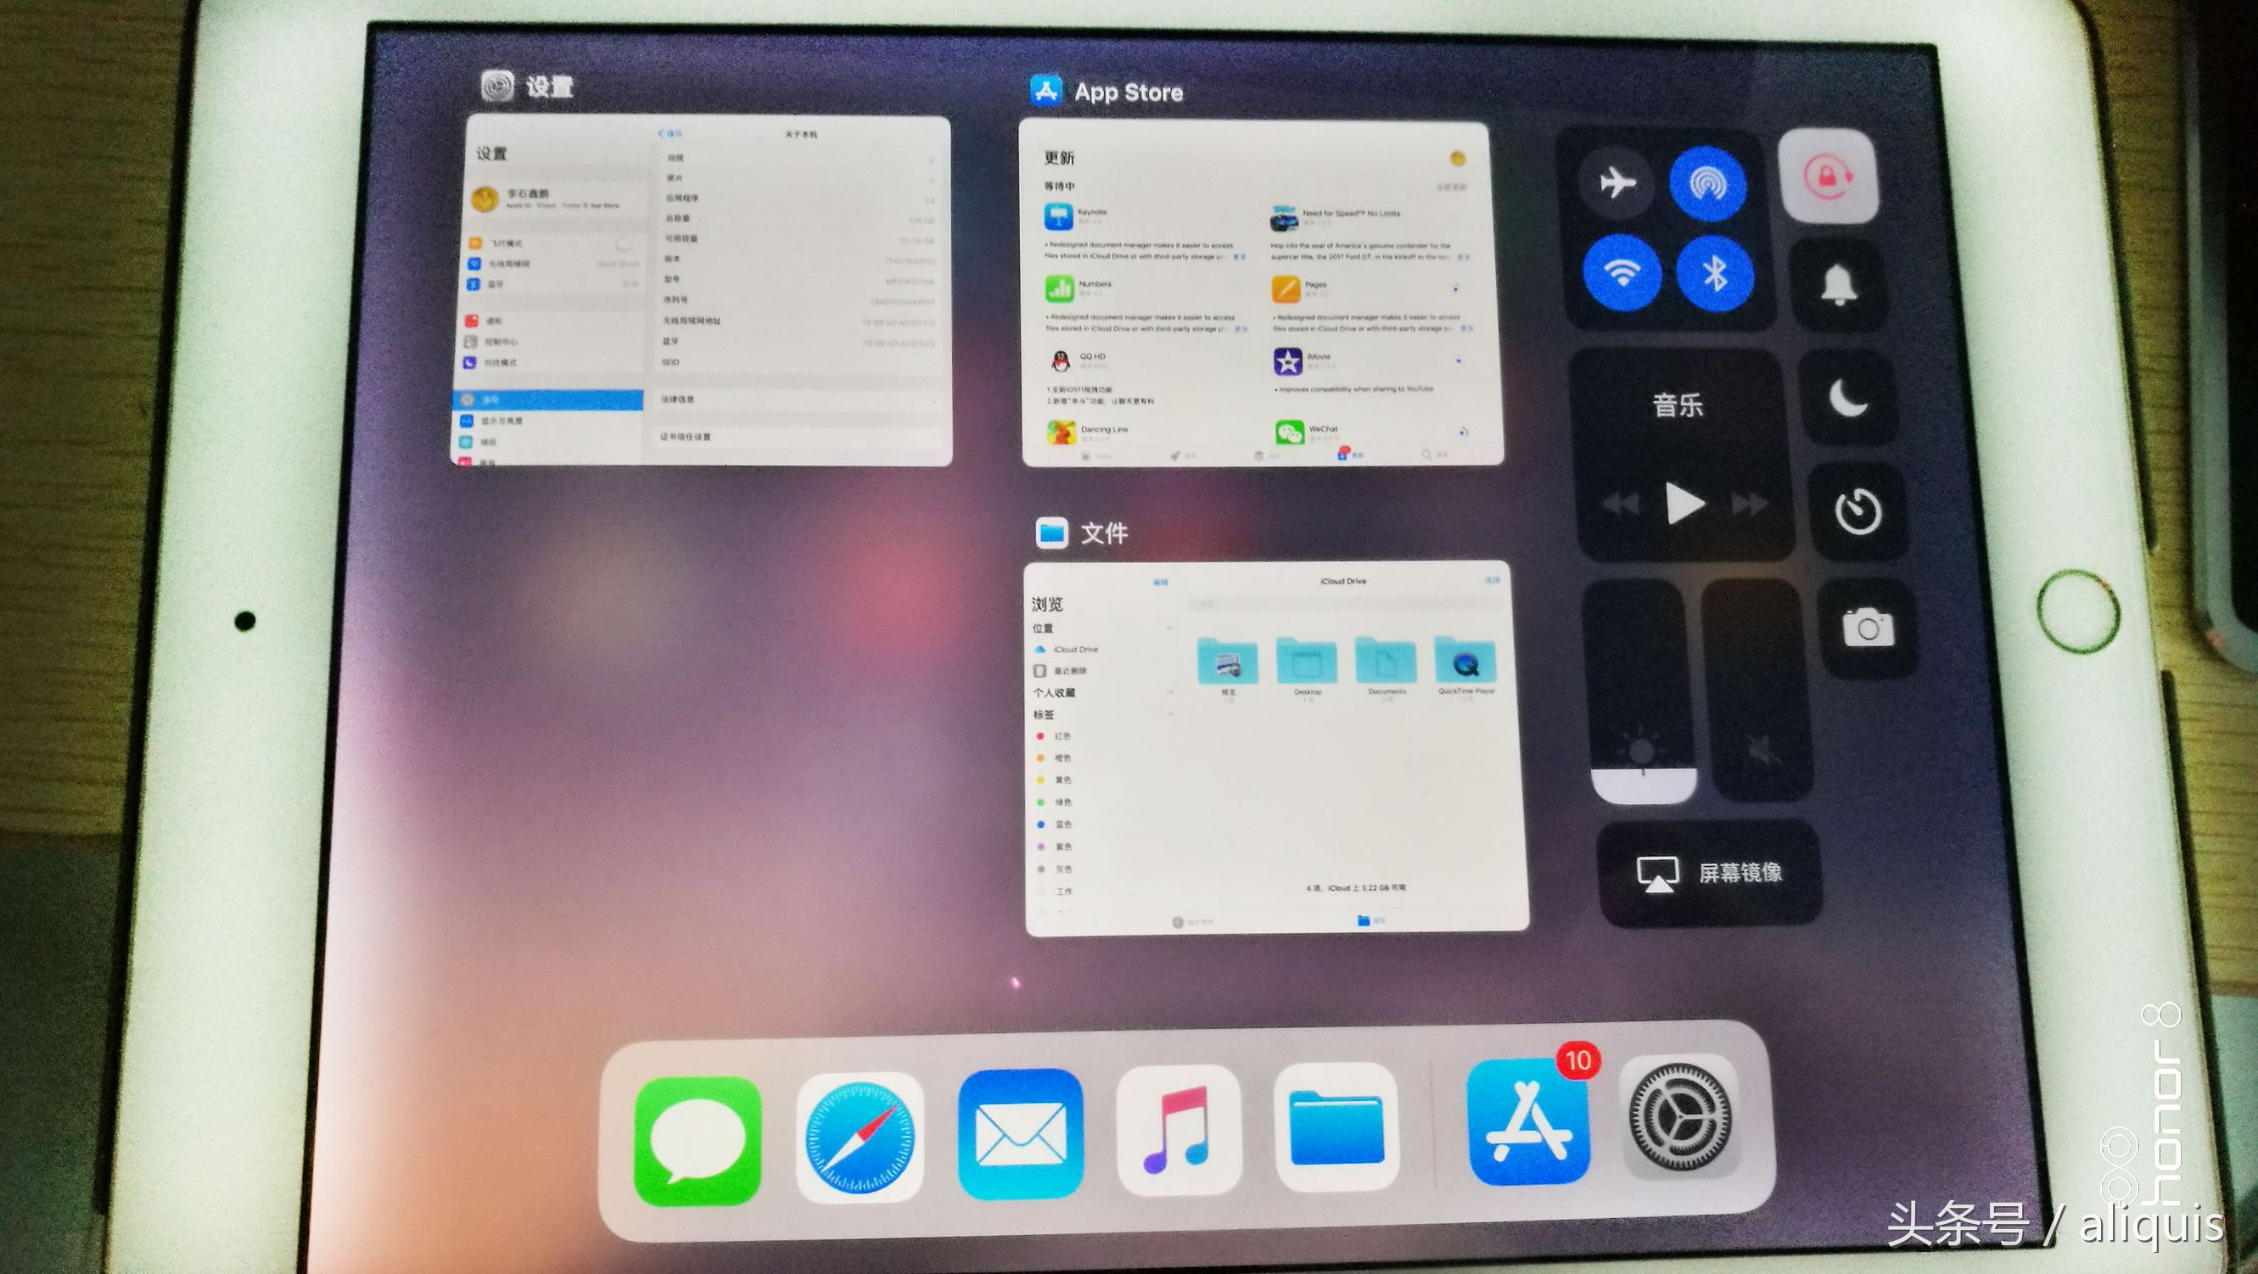Tap 全部更新 in App Store updates
This screenshot has height=1274, width=2258.
click(1455, 187)
